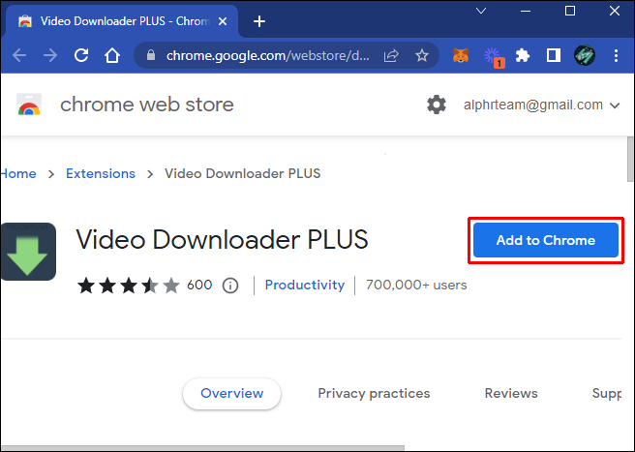This screenshot has height=452, width=635.
Task: Click the horizontal scrollbar at bottom
Action: point(202,448)
